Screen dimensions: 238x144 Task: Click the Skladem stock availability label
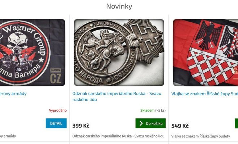click(147, 111)
